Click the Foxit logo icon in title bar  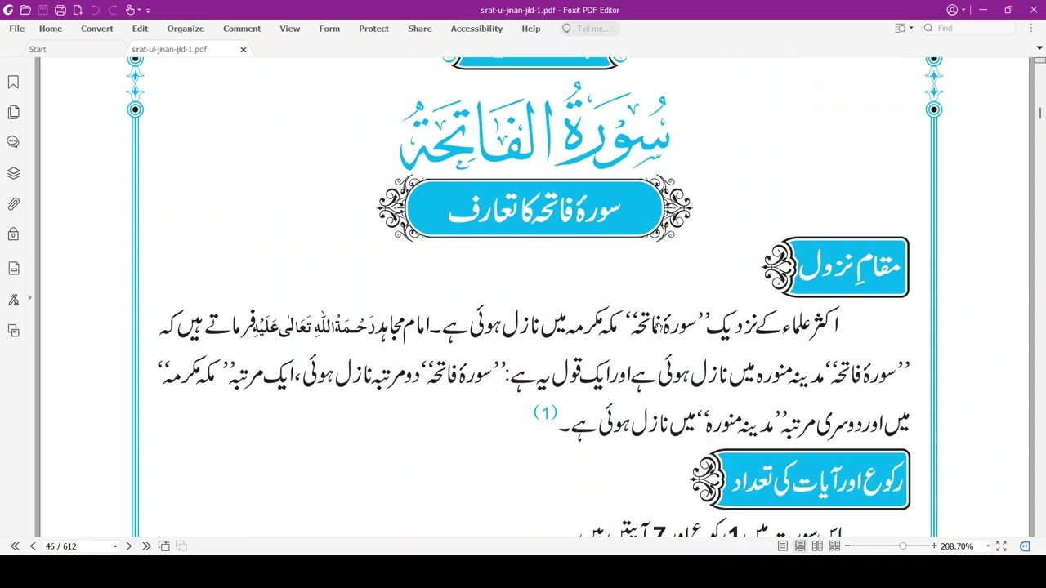pos(8,10)
